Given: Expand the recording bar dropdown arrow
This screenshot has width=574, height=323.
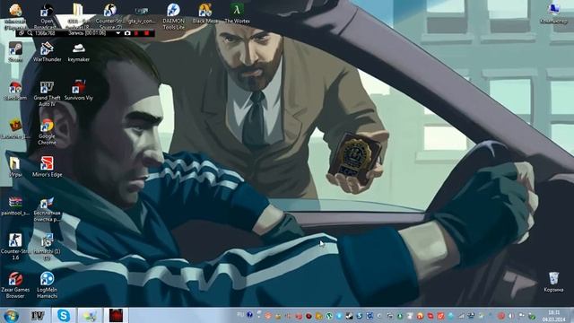Looking at the screenshot, I should [x=117, y=33].
